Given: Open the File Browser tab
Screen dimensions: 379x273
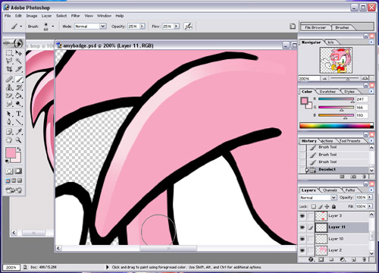Looking at the screenshot, I should [x=315, y=27].
